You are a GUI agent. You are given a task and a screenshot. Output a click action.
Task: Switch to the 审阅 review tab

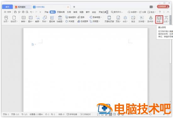75,12
